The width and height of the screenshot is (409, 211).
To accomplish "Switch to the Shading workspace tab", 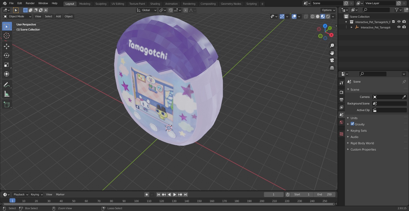I will coord(155,4).
